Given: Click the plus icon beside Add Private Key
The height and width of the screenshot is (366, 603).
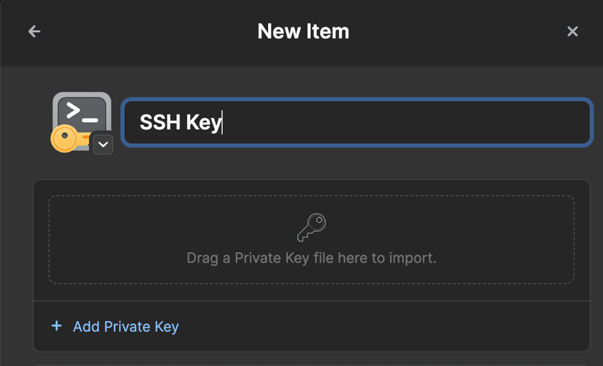Looking at the screenshot, I should click(x=57, y=326).
